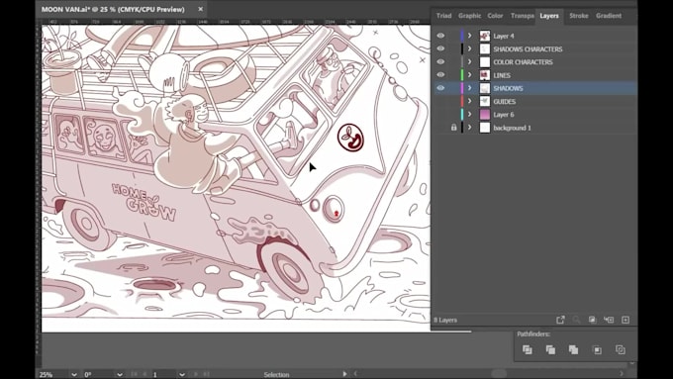This screenshot has width=673, height=379.
Task: Click the artboard number field showing 1
Action: (x=164, y=374)
